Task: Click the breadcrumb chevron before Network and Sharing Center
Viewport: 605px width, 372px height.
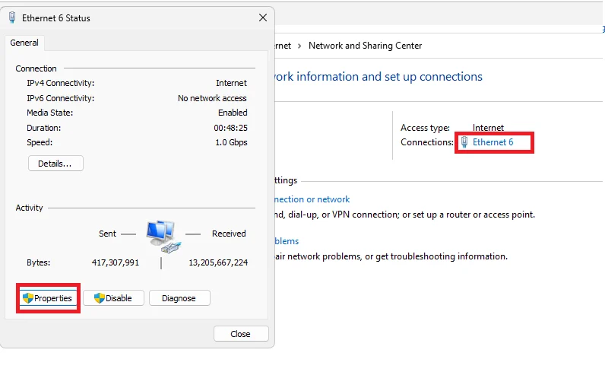Action: 299,46
